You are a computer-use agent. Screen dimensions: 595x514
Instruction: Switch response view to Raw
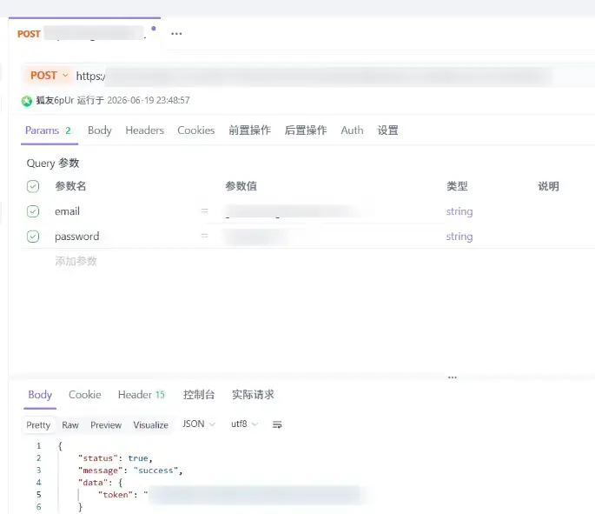tap(70, 424)
